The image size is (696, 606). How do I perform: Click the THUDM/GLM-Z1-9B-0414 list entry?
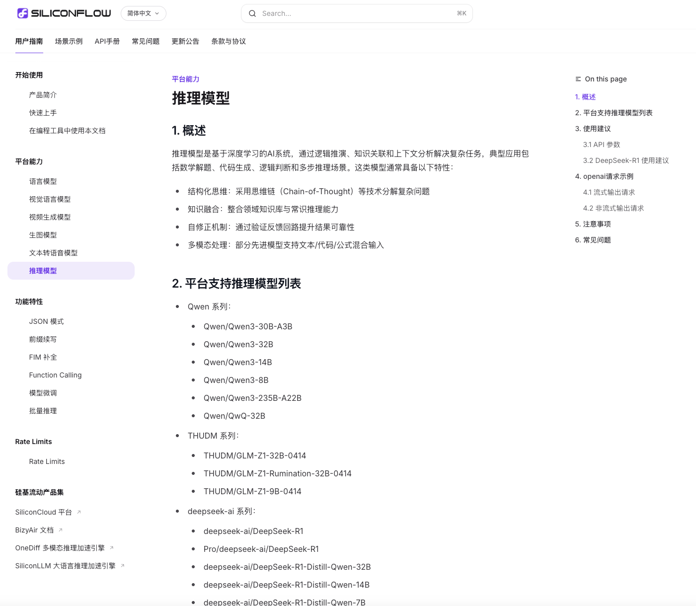click(x=252, y=491)
